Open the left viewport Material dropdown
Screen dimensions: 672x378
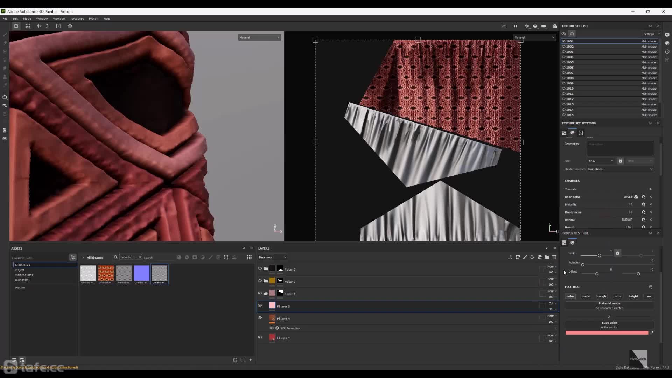tap(259, 37)
